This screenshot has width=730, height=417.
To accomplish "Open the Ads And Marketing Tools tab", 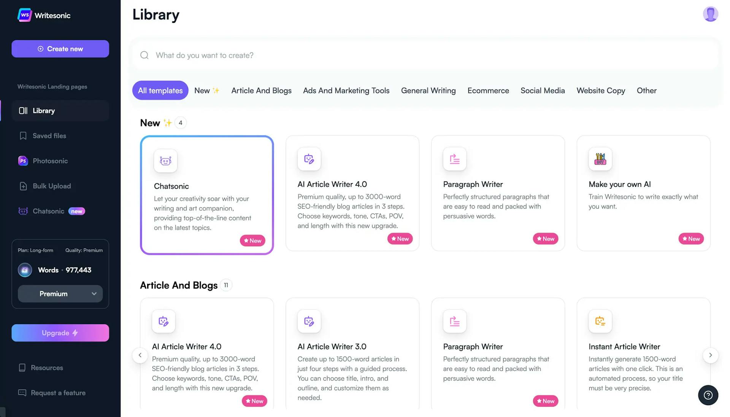I will [346, 91].
